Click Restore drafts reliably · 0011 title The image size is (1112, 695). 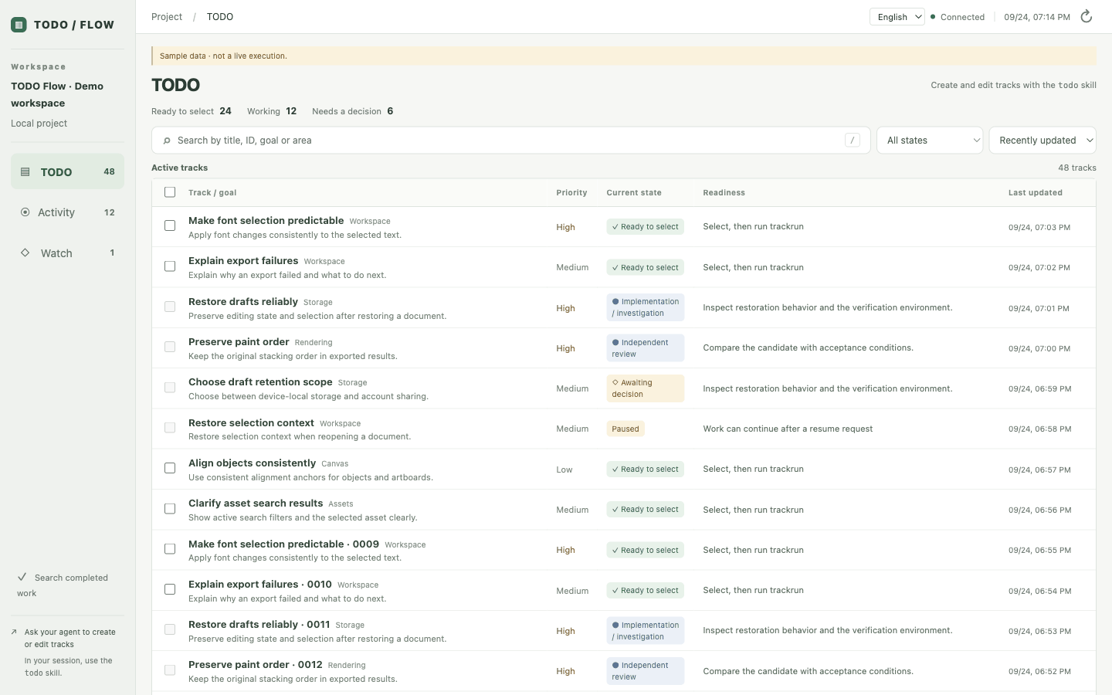tap(259, 625)
